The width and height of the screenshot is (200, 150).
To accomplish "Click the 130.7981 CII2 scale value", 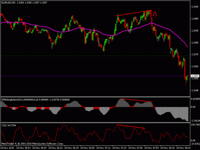I will tap(196, 125).
